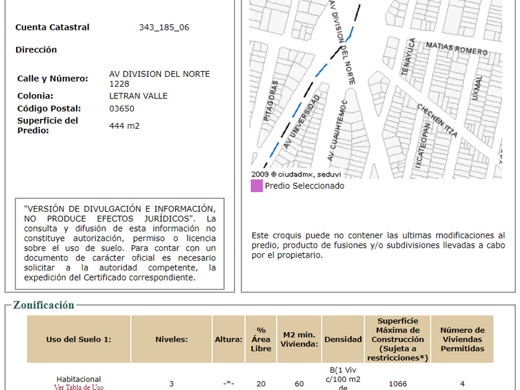Click the lot area value 444 m2
This screenshot has width=520, height=390.
pos(124,126)
